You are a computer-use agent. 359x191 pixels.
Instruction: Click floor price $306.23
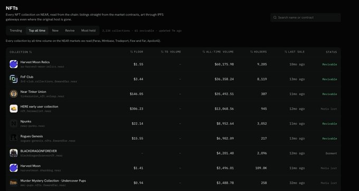point(136,109)
